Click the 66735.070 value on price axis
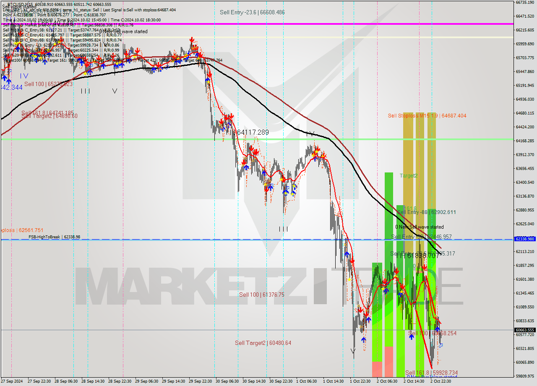 pos(525,3)
